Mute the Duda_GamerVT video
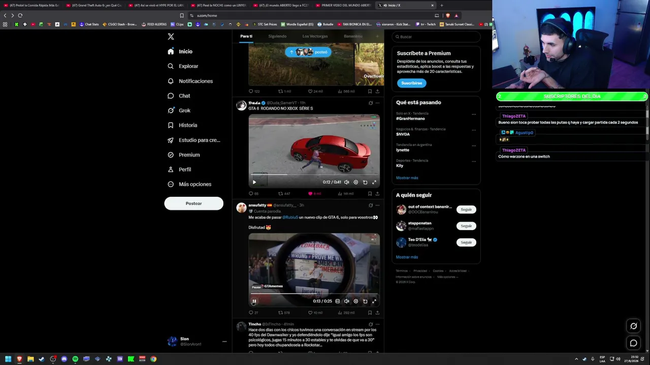Image resolution: width=650 pixels, height=365 pixels. [347, 182]
